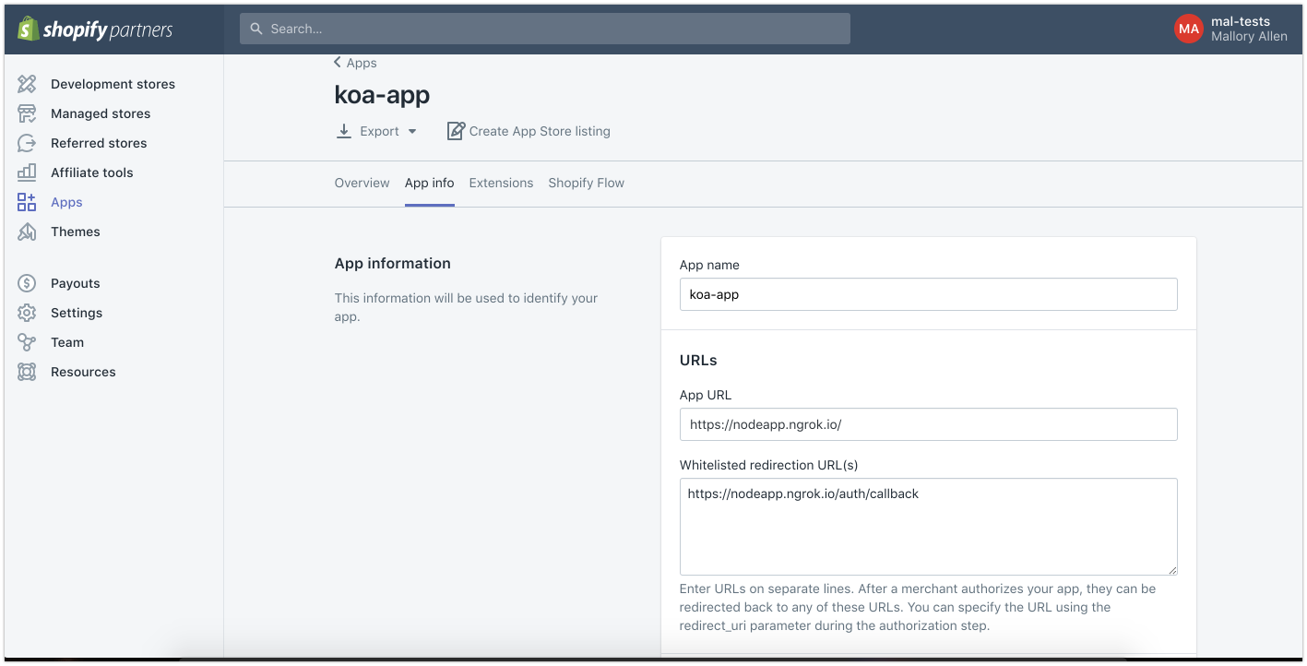Go to Referred stores
Screen dimensions: 1307x666
pyautogui.click(x=99, y=143)
